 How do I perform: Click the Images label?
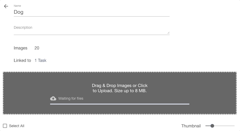[21, 48]
